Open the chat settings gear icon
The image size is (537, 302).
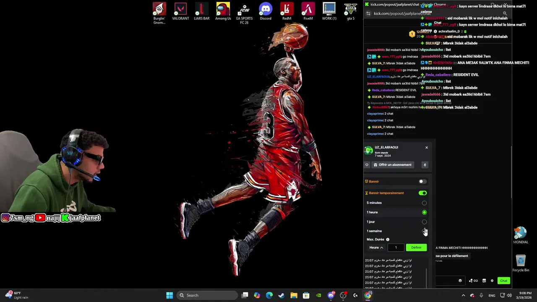(492, 281)
